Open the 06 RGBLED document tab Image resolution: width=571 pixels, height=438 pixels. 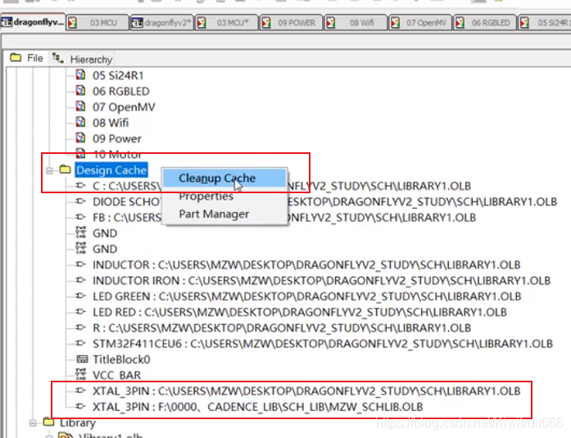pos(490,23)
